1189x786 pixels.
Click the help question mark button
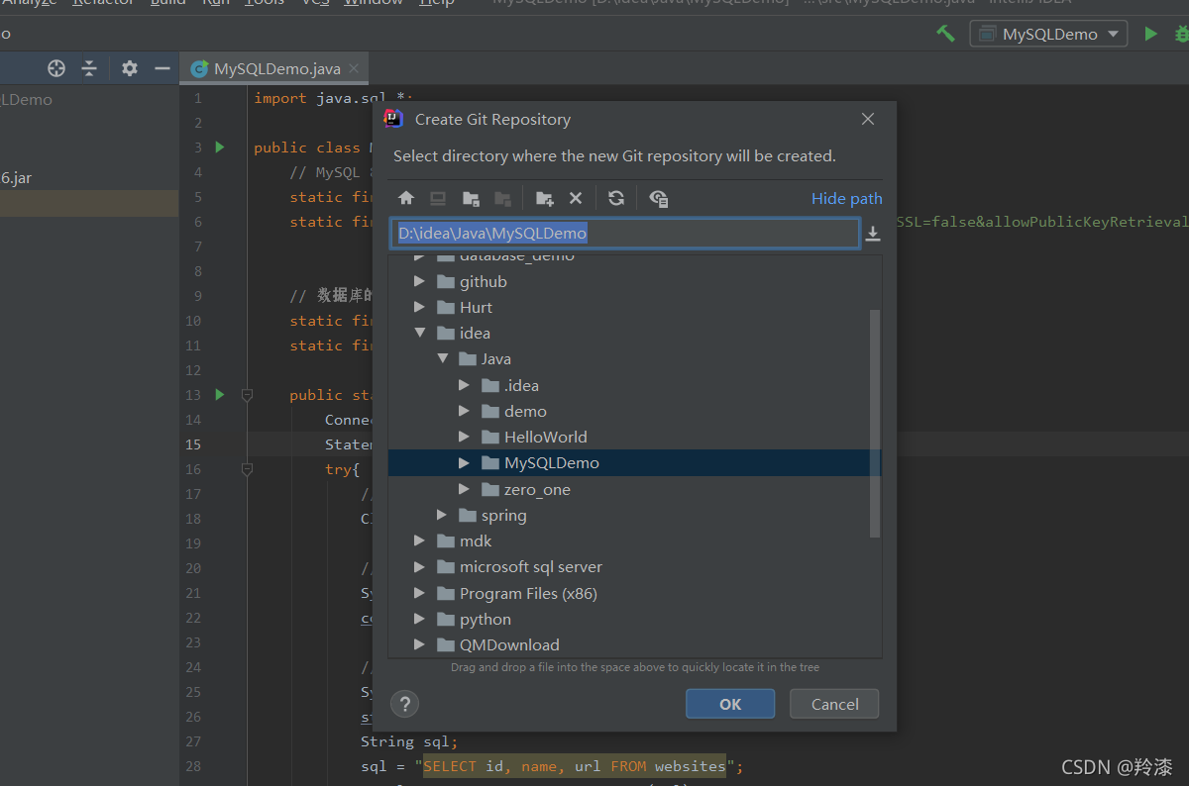(x=405, y=704)
